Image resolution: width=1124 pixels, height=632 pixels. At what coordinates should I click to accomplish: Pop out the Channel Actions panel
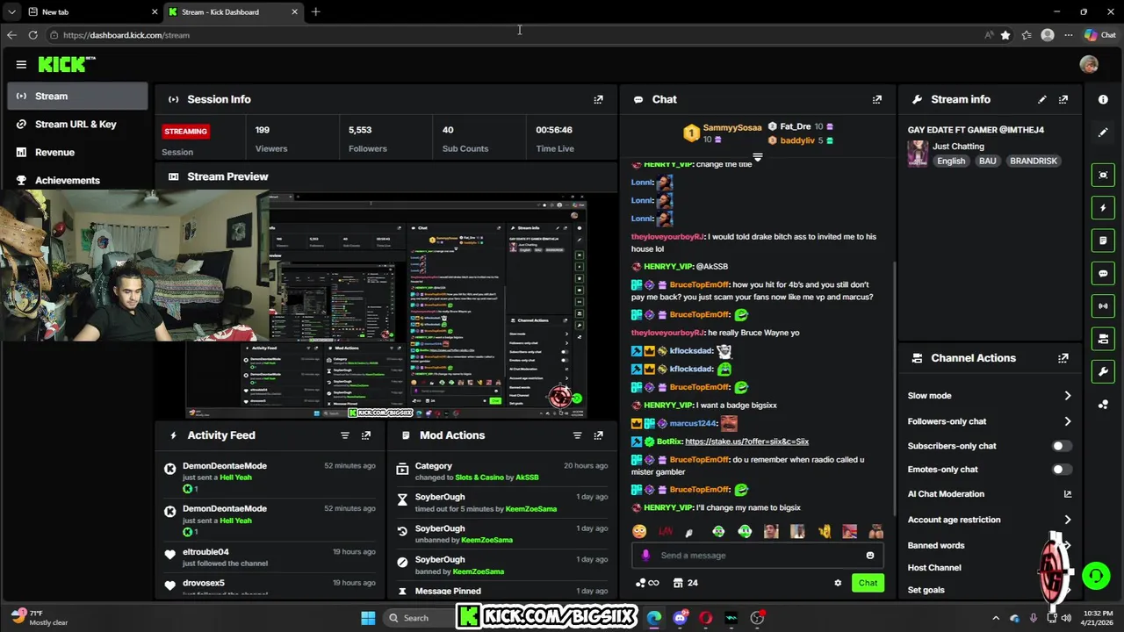click(x=1063, y=358)
